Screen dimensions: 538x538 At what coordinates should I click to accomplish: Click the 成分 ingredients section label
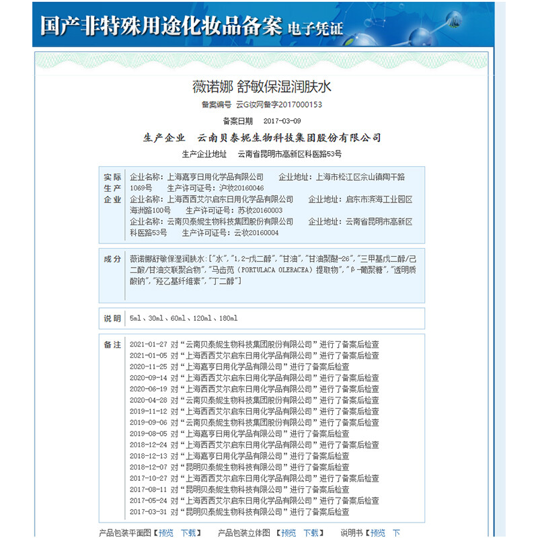(112, 259)
